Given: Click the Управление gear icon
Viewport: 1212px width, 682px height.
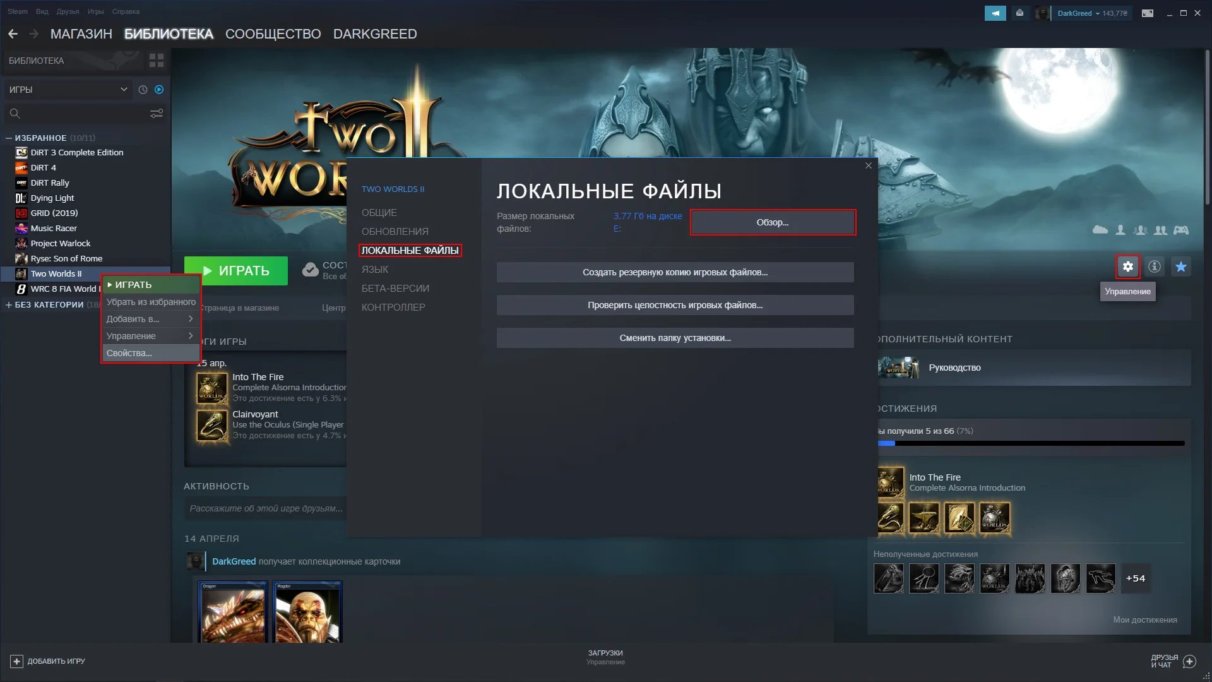Looking at the screenshot, I should 1128,266.
